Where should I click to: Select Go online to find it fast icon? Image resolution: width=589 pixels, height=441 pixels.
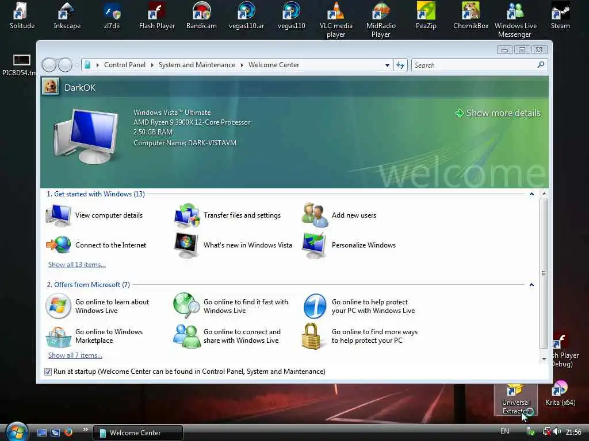(187, 305)
